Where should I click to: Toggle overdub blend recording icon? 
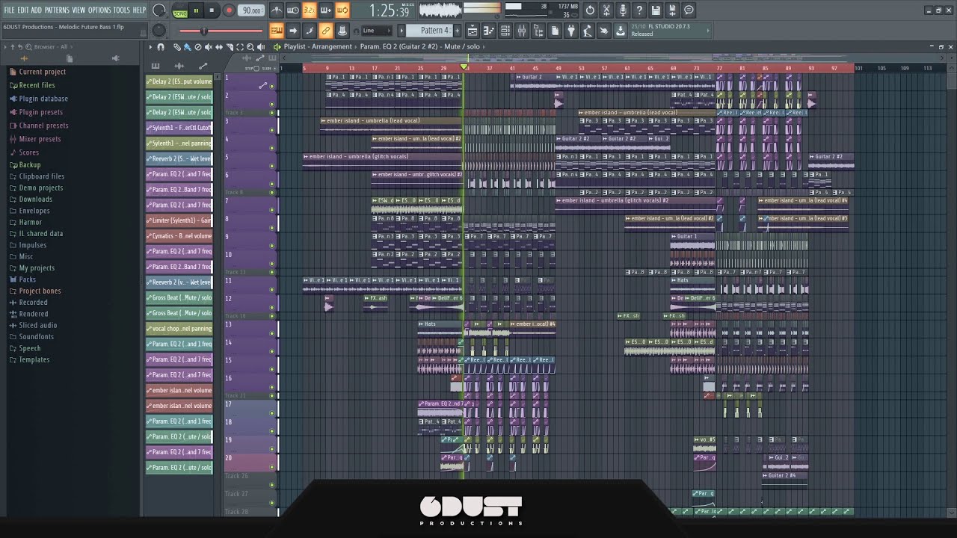326,10
